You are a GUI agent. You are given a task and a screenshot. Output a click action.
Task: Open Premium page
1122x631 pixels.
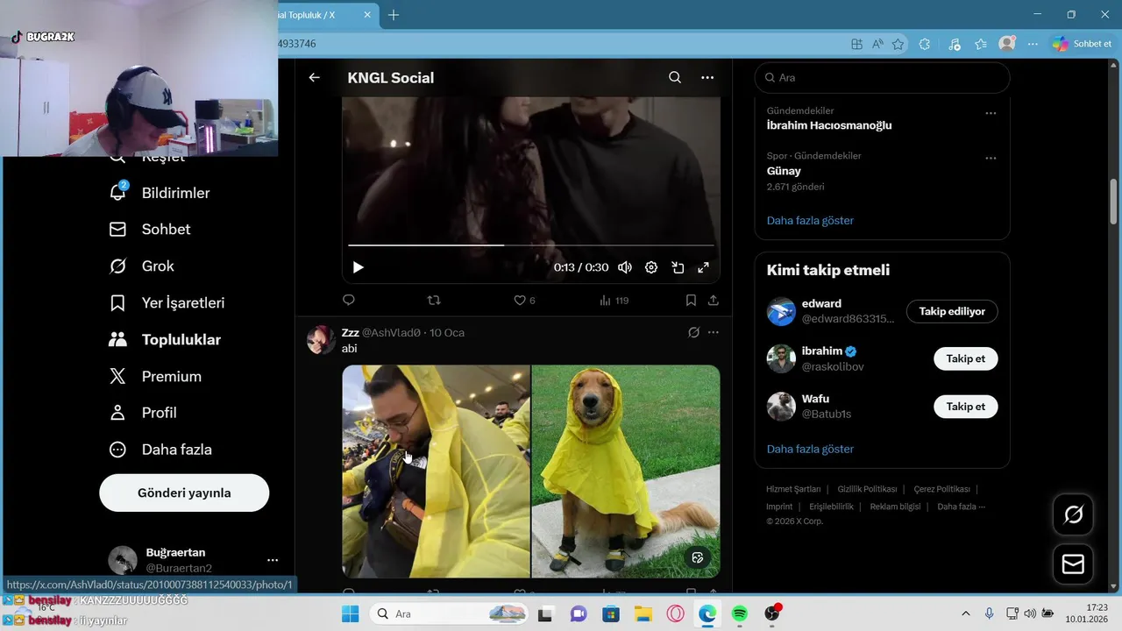tap(155, 376)
